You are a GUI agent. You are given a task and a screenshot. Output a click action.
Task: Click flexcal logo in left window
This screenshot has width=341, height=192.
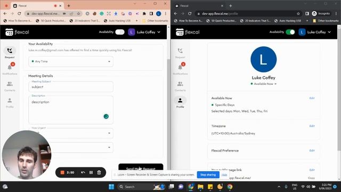(17, 32)
